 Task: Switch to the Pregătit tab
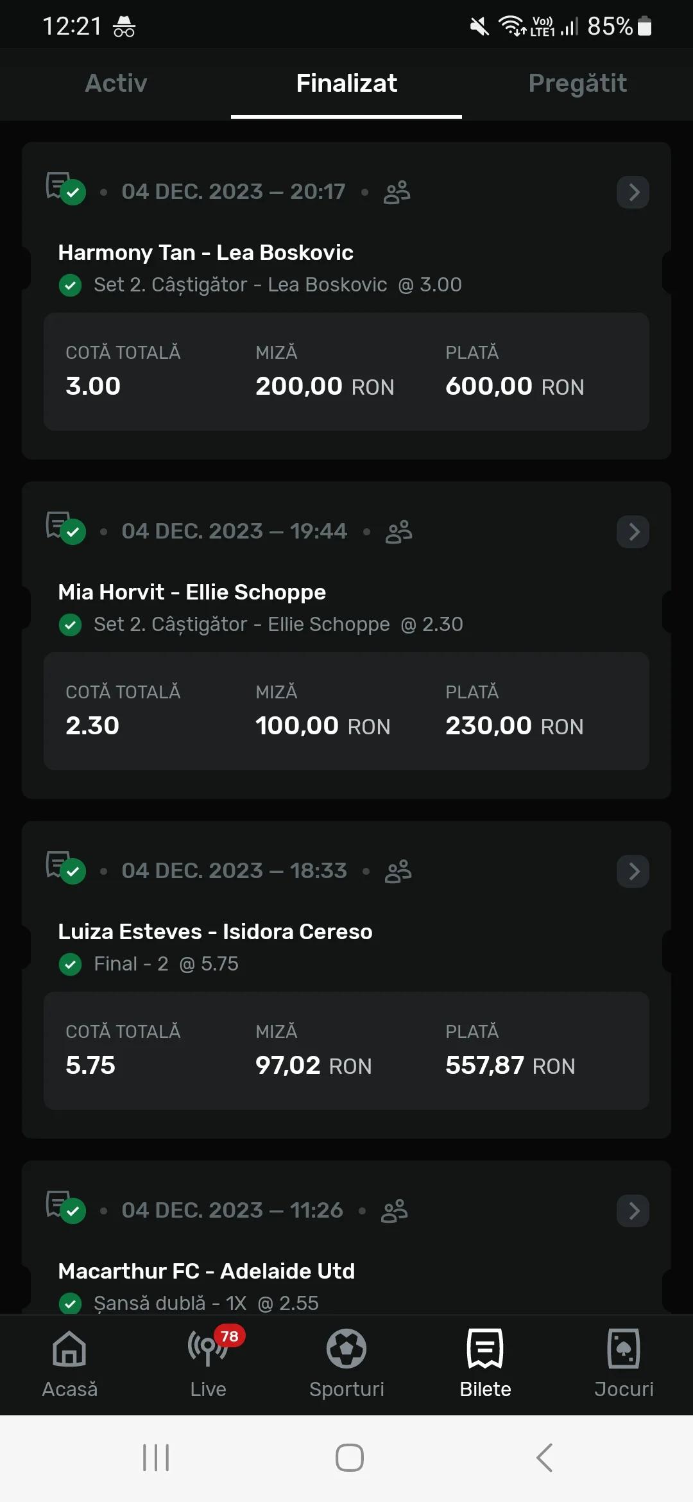577,83
